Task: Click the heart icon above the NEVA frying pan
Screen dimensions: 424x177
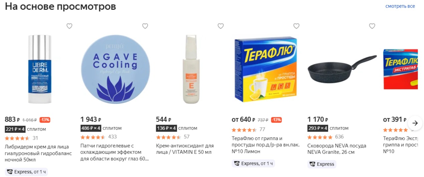Action: (x=372, y=26)
